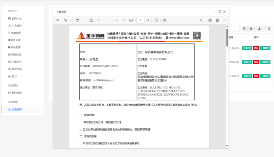Image resolution: width=274 pixels, height=157 pixels.
Task: Toggle the page view layout icon
Action: (x=165, y=20)
